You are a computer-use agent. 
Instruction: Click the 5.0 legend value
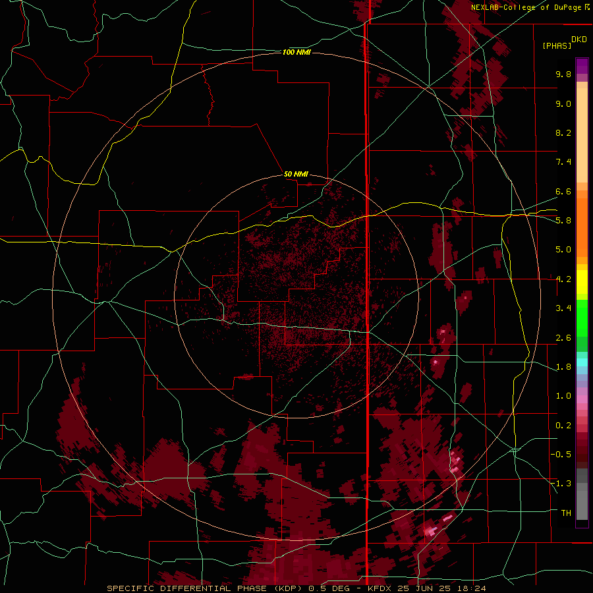pyautogui.click(x=563, y=250)
